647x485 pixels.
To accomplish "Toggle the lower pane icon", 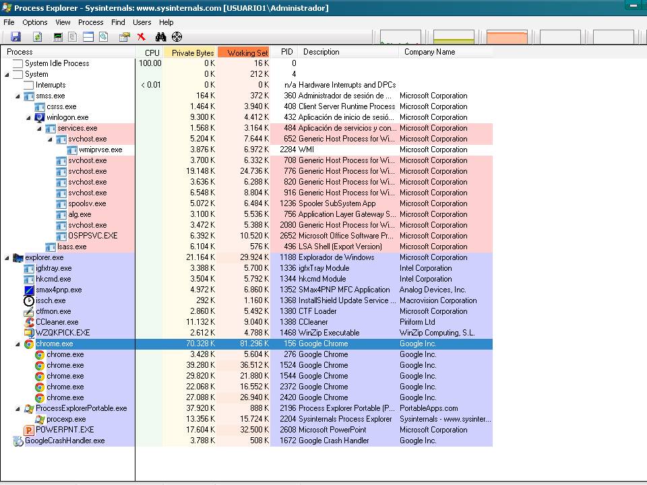I will [88, 36].
